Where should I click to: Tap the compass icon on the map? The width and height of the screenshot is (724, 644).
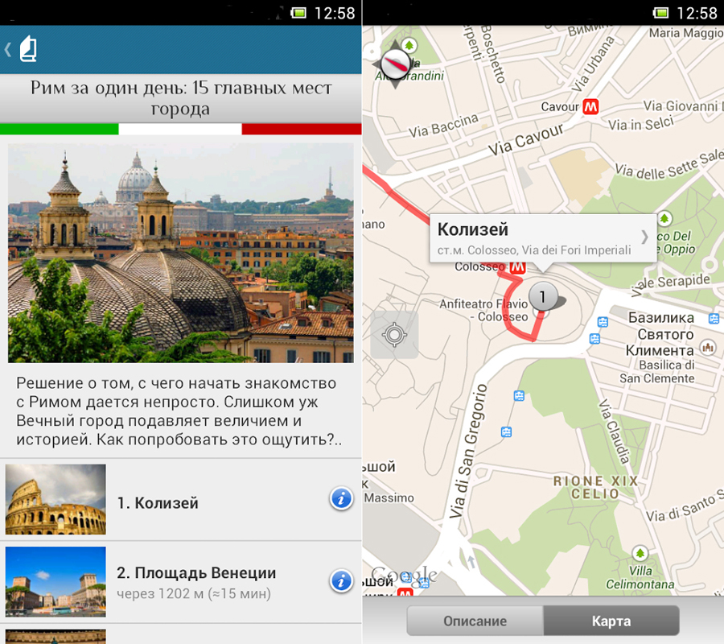(395, 64)
